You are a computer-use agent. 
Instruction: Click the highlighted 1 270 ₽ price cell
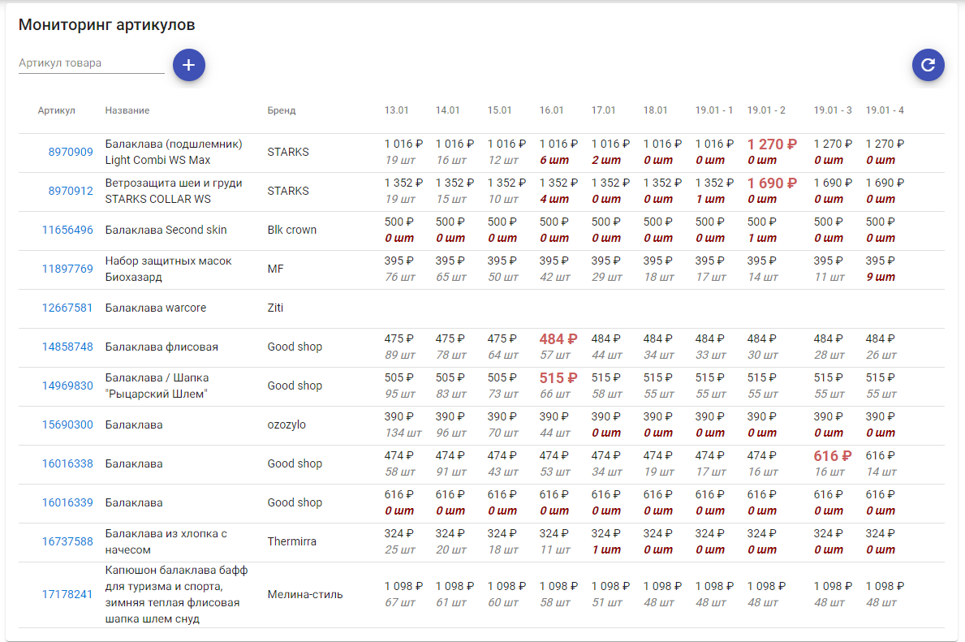(771, 144)
